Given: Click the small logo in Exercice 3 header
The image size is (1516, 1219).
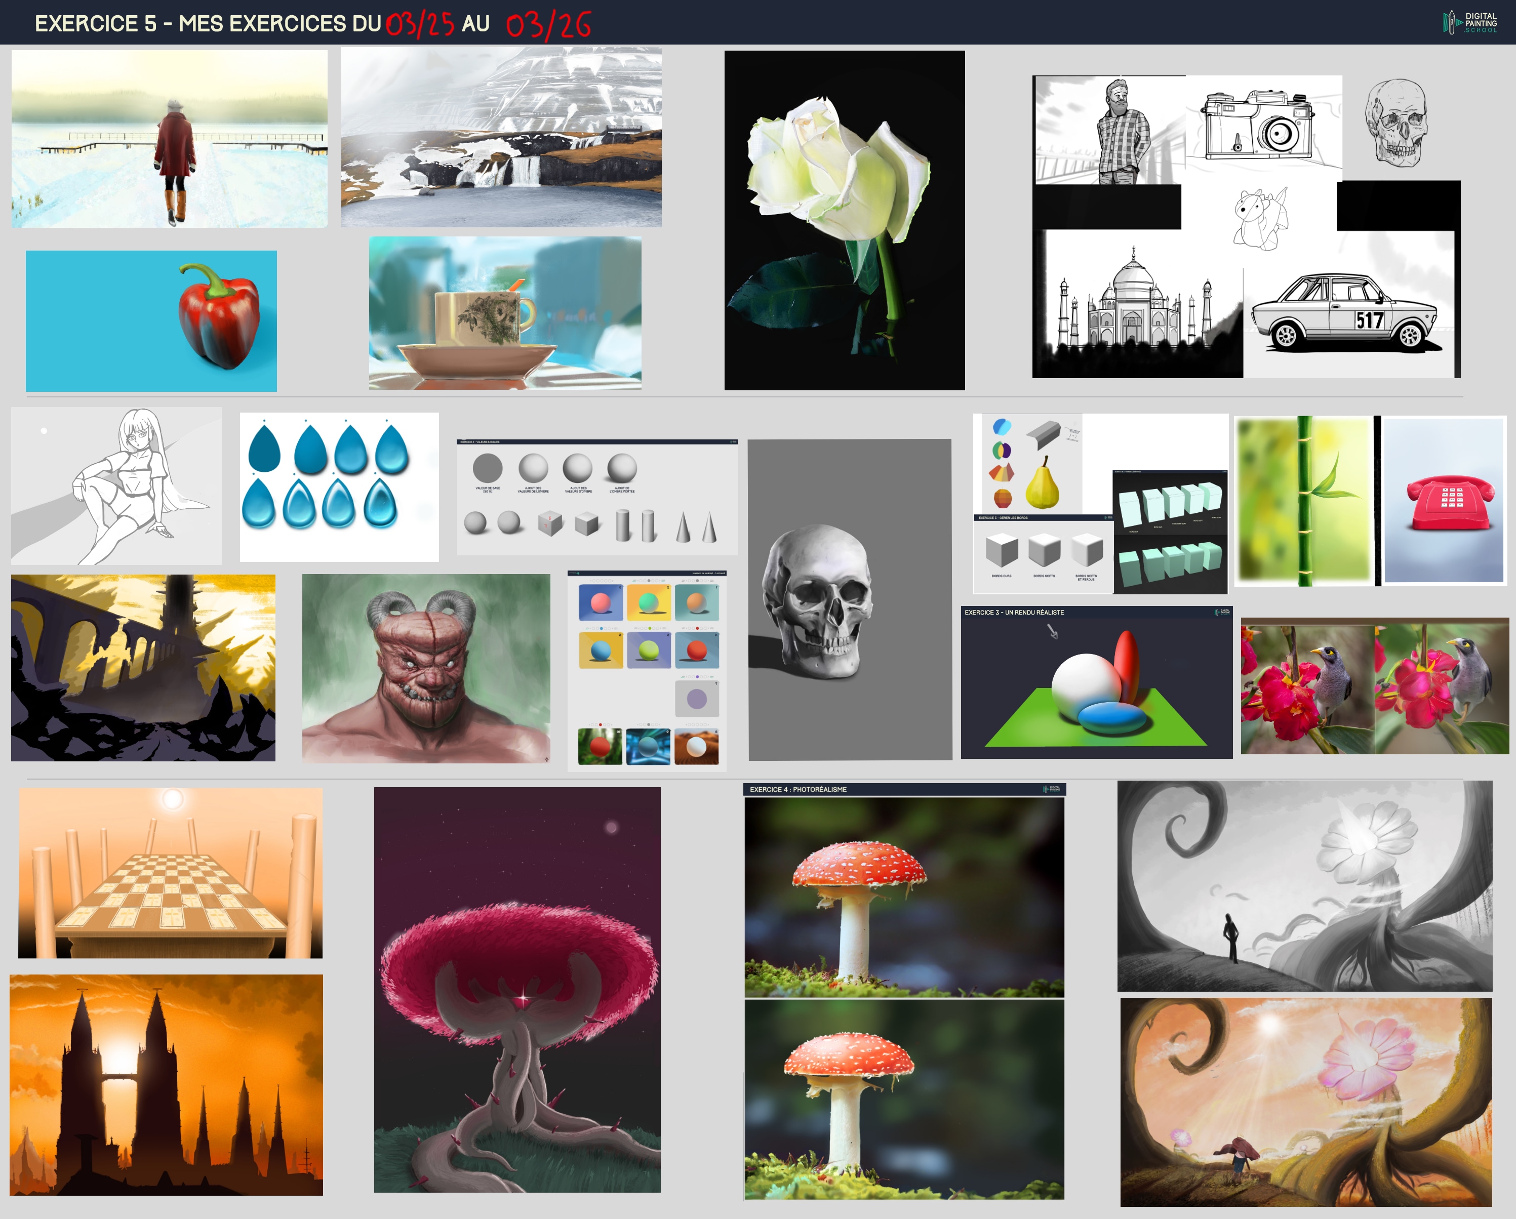Looking at the screenshot, I should (x=1222, y=613).
